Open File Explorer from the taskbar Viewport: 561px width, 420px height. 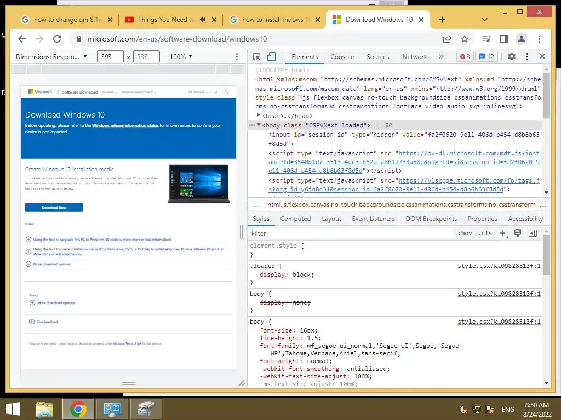tap(44, 409)
